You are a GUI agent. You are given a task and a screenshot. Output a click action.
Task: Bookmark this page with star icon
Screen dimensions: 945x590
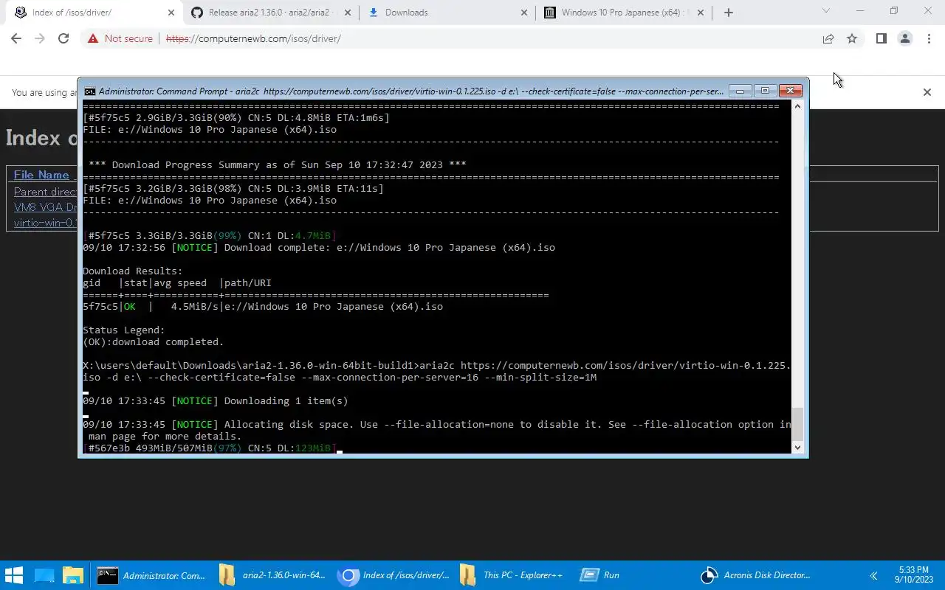[x=852, y=38]
